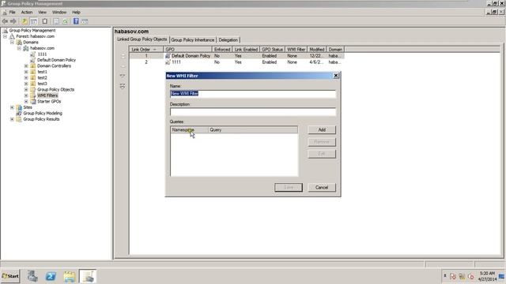Viewport: 506px width, 284px height.
Task: Select the 1111 GPO link in the tree
Action: pyautogui.click(x=42, y=54)
